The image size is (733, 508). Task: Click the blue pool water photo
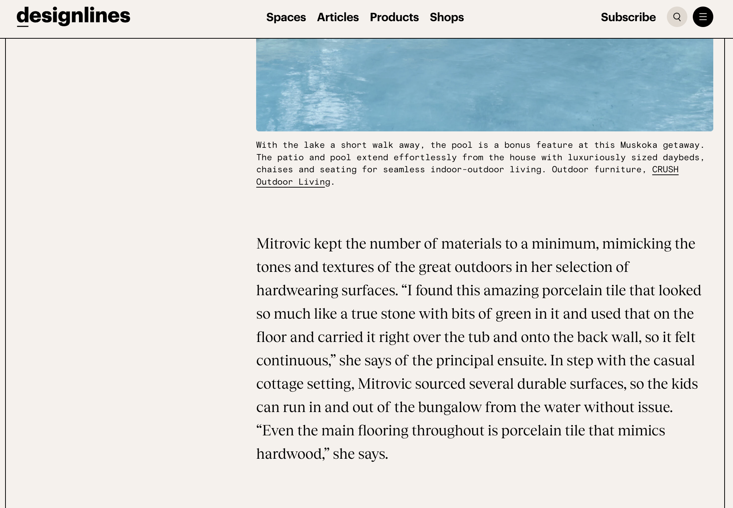pyautogui.click(x=485, y=85)
